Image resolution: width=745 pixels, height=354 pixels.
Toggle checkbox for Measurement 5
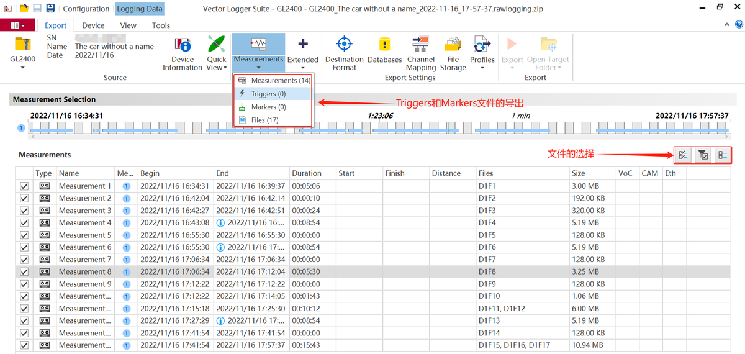tap(24, 235)
